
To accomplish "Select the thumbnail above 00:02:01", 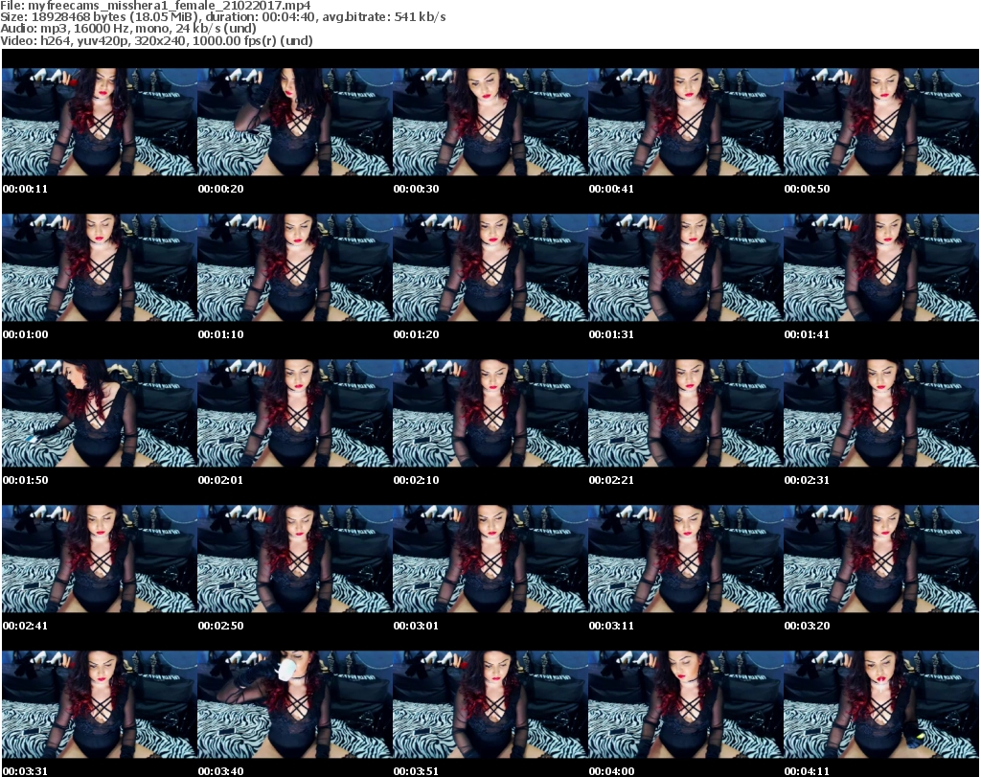I will (x=295, y=414).
